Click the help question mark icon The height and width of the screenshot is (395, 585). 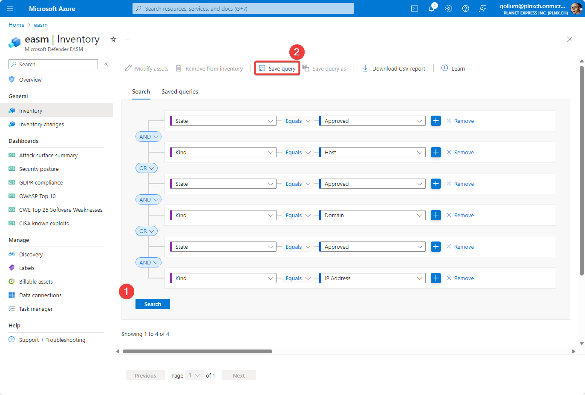(x=466, y=9)
